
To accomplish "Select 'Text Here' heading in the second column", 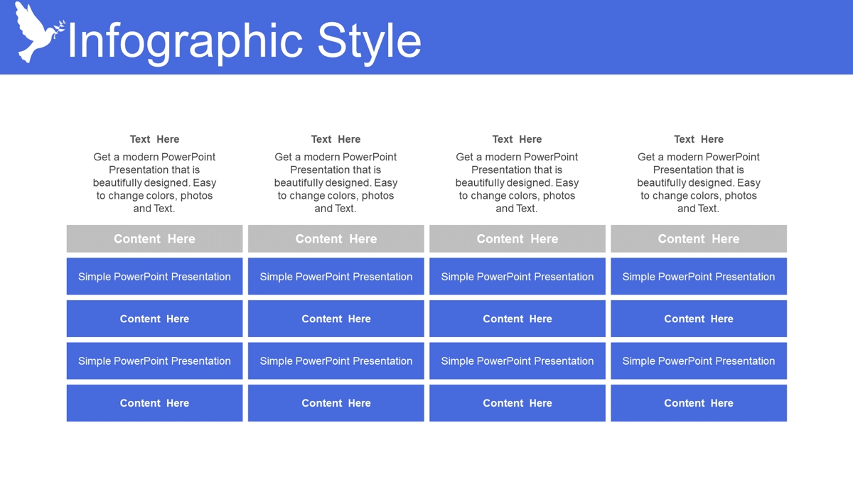I will pos(336,139).
